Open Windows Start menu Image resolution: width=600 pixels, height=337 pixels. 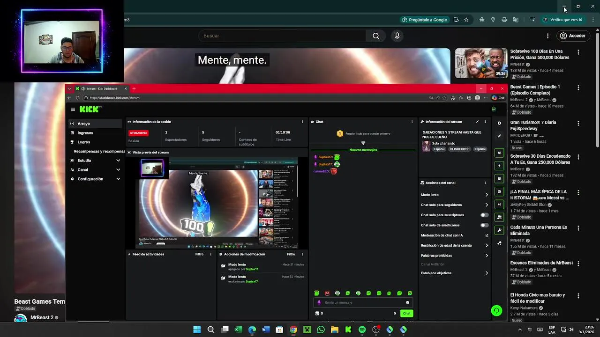pyautogui.click(x=197, y=330)
